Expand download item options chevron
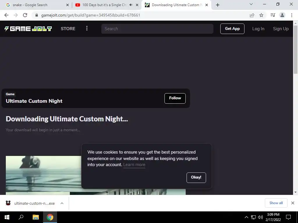 coord(62,203)
